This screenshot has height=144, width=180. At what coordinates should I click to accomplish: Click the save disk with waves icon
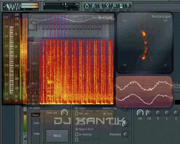(100, 6)
